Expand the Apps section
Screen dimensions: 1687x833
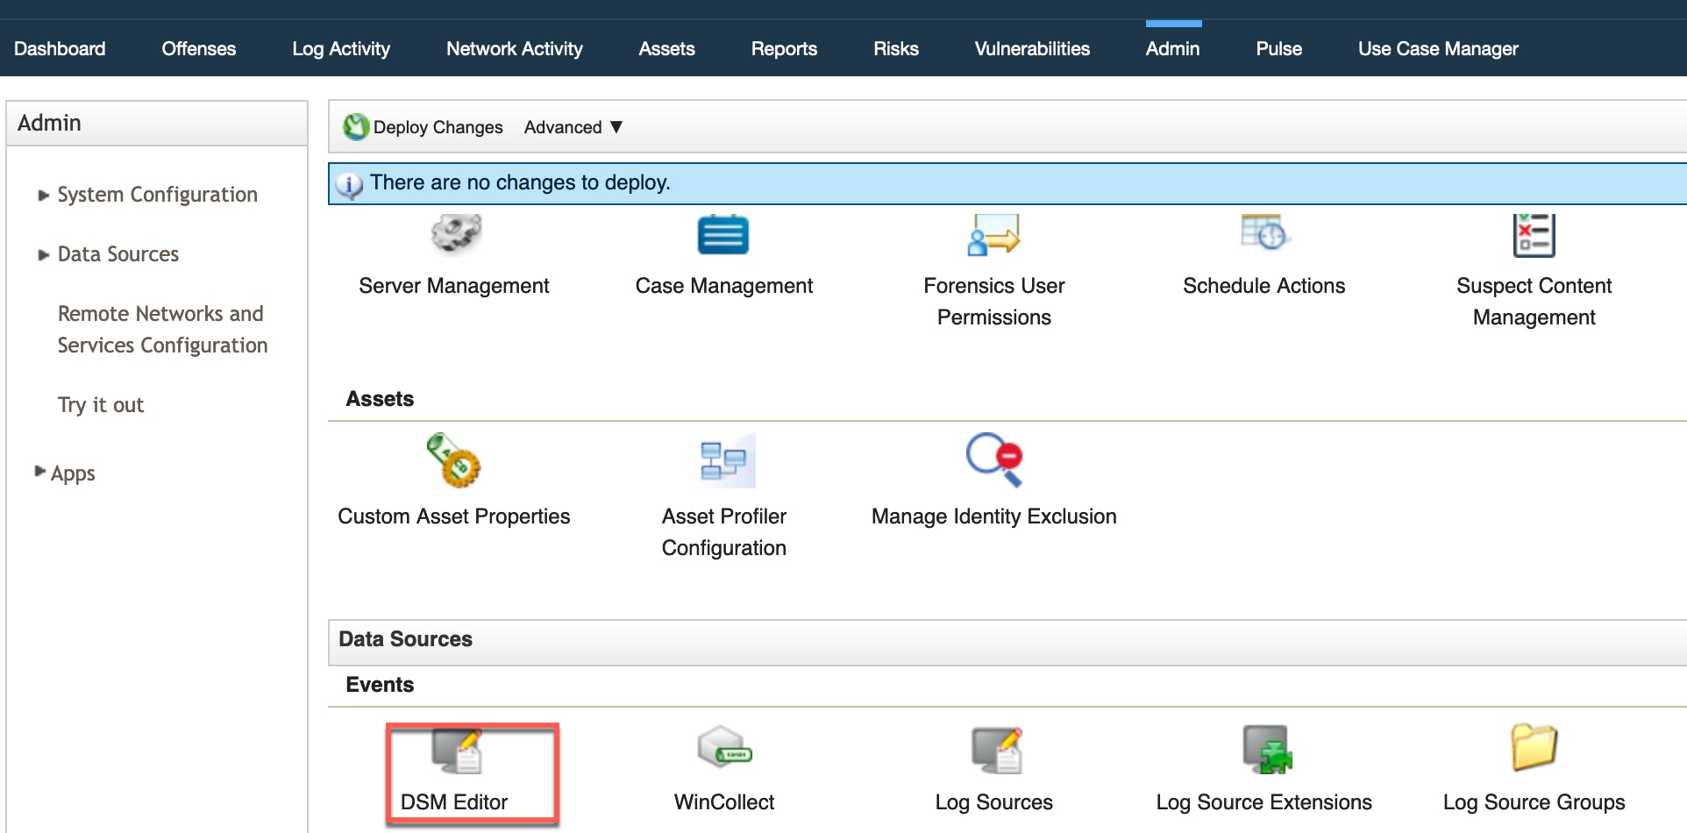[x=73, y=473]
